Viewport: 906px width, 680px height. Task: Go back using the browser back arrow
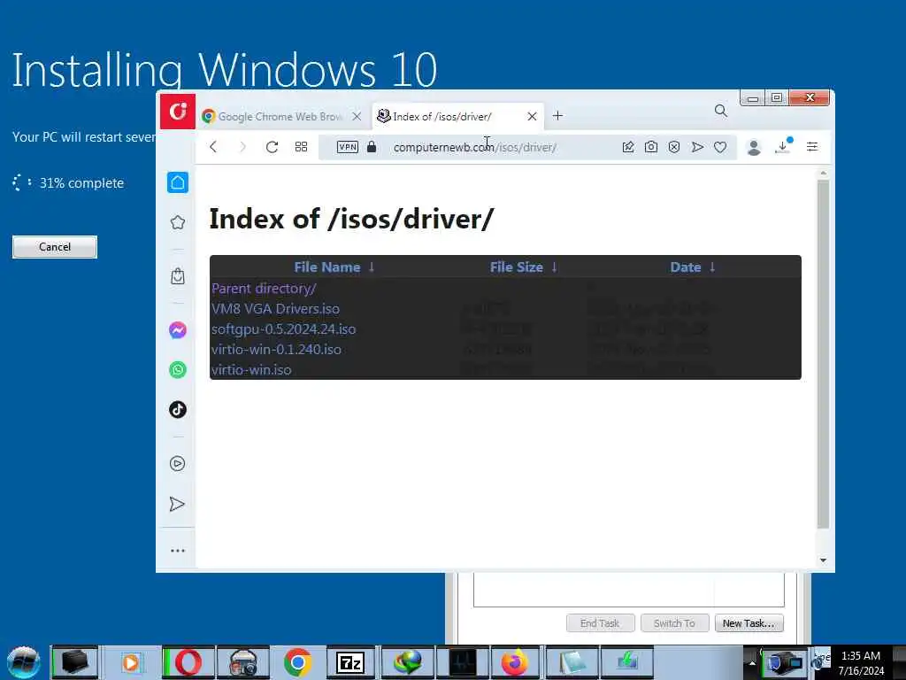click(213, 147)
